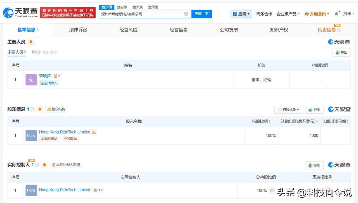This screenshot has width=358, height=203.
Task: Click the Tianyancha logo
Action: click(20, 13)
